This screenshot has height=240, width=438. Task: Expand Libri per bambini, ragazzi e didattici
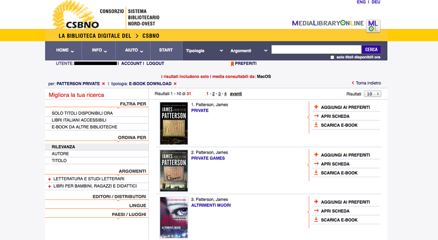pos(49,186)
